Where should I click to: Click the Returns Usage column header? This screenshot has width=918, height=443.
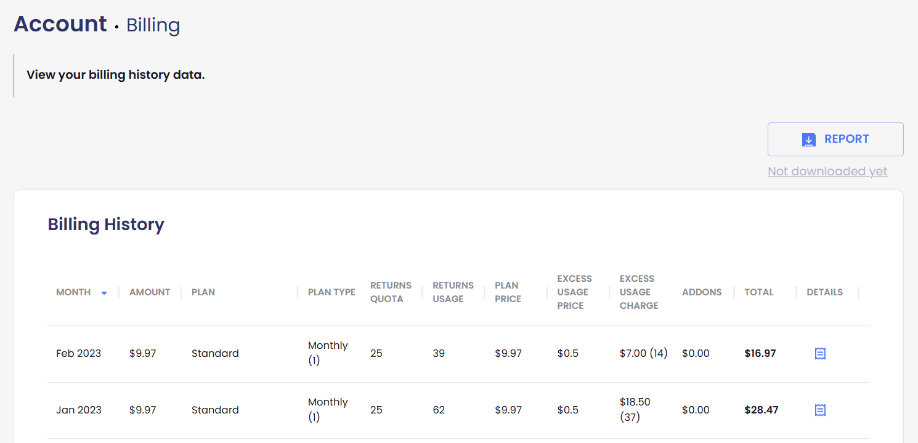point(453,292)
